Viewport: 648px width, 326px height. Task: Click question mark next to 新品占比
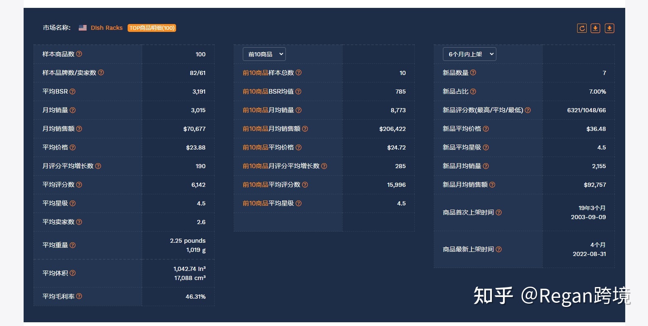(x=473, y=91)
